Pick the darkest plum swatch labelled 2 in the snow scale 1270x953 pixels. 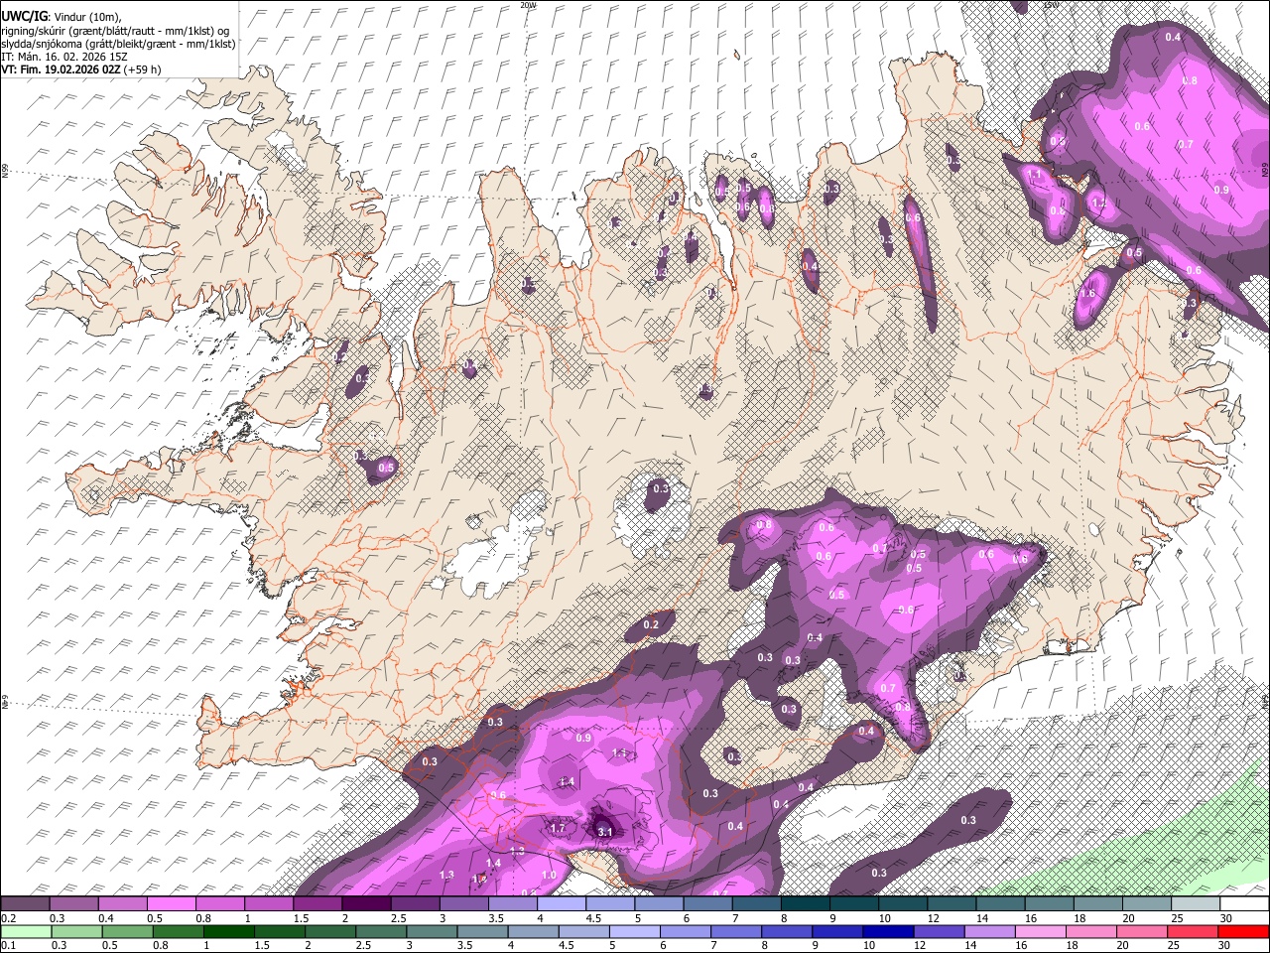point(366,903)
